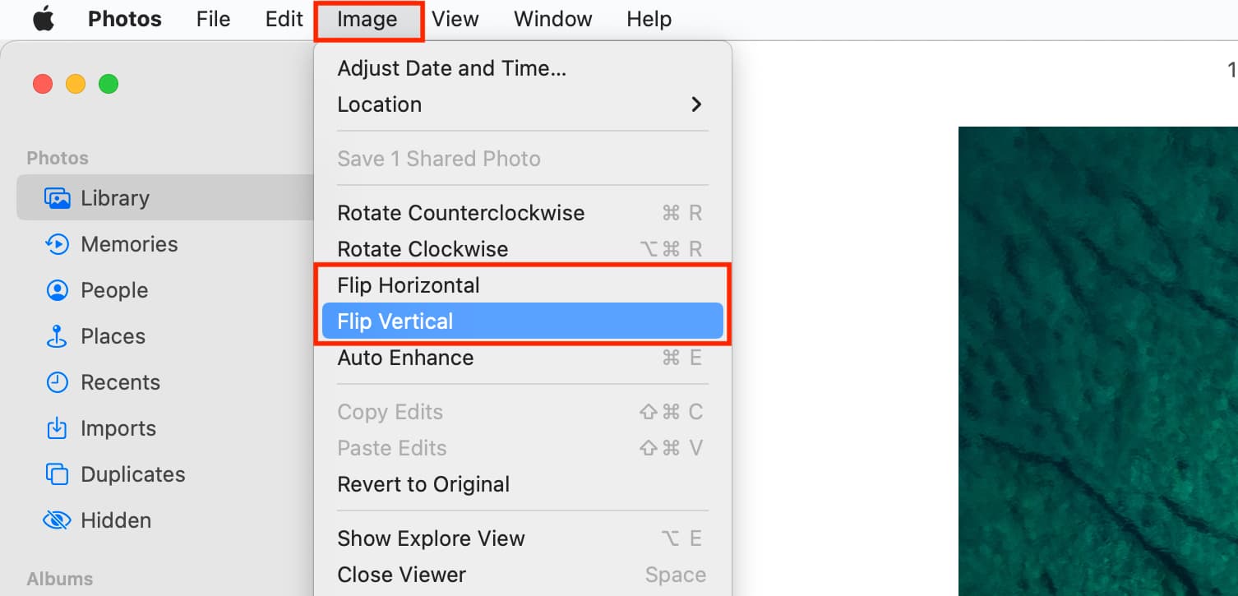The height and width of the screenshot is (596, 1238).
Task: Open Memories from the sidebar
Action: coord(57,243)
